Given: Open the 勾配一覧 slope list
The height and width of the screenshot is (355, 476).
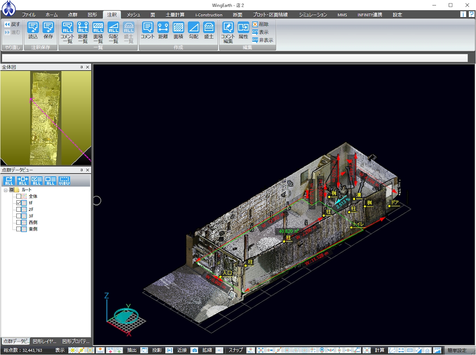Looking at the screenshot, I should tap(113, 32).
